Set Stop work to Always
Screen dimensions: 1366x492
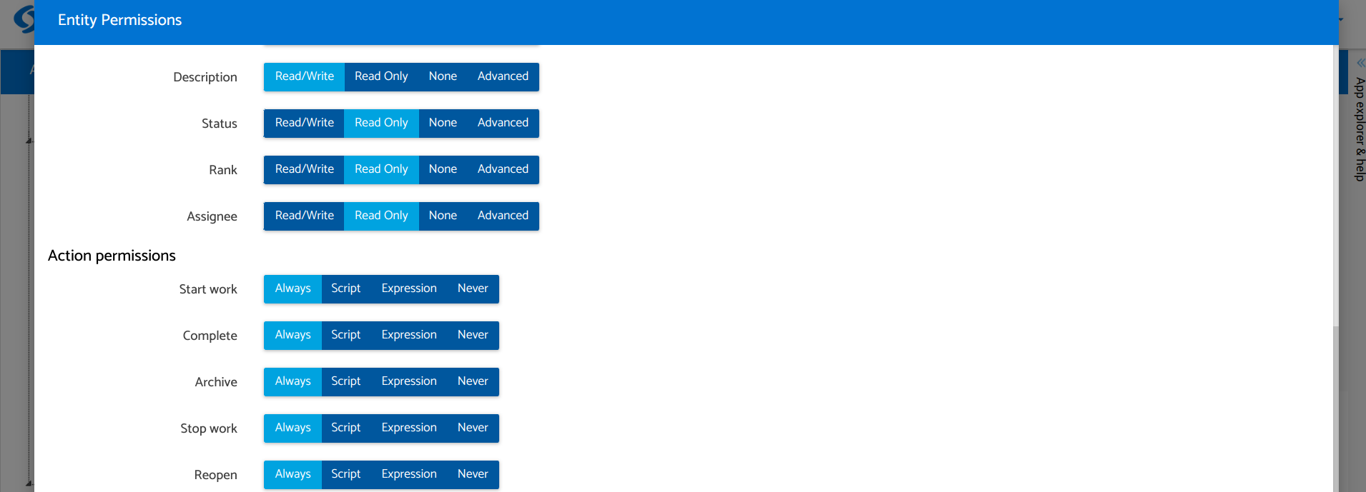point(293,428)
